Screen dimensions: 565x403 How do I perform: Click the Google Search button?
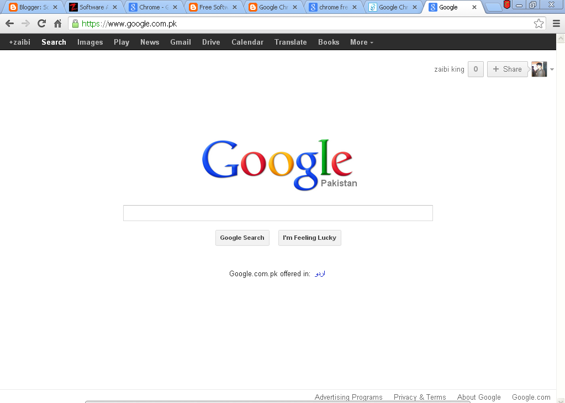[x=242, y=238]
